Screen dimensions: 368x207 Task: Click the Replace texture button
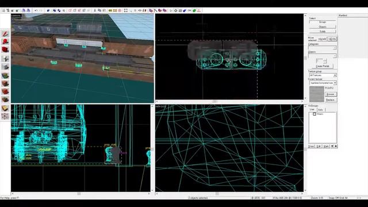(x=331, y=99)
